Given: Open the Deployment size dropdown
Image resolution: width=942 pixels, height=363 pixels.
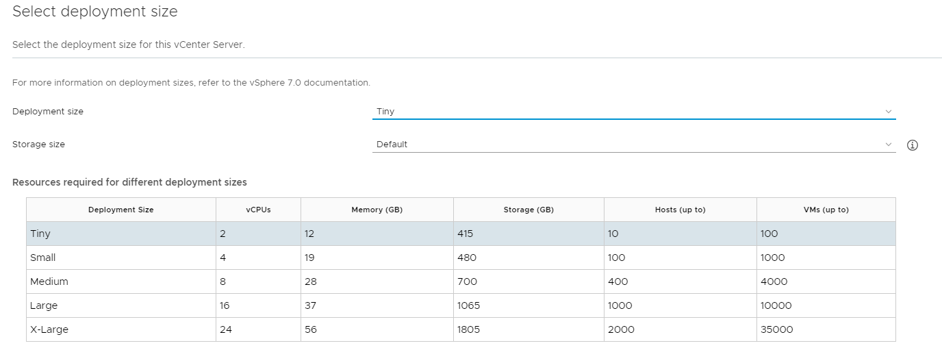Looking at the screenshot, I should click(x=634, y=111).
